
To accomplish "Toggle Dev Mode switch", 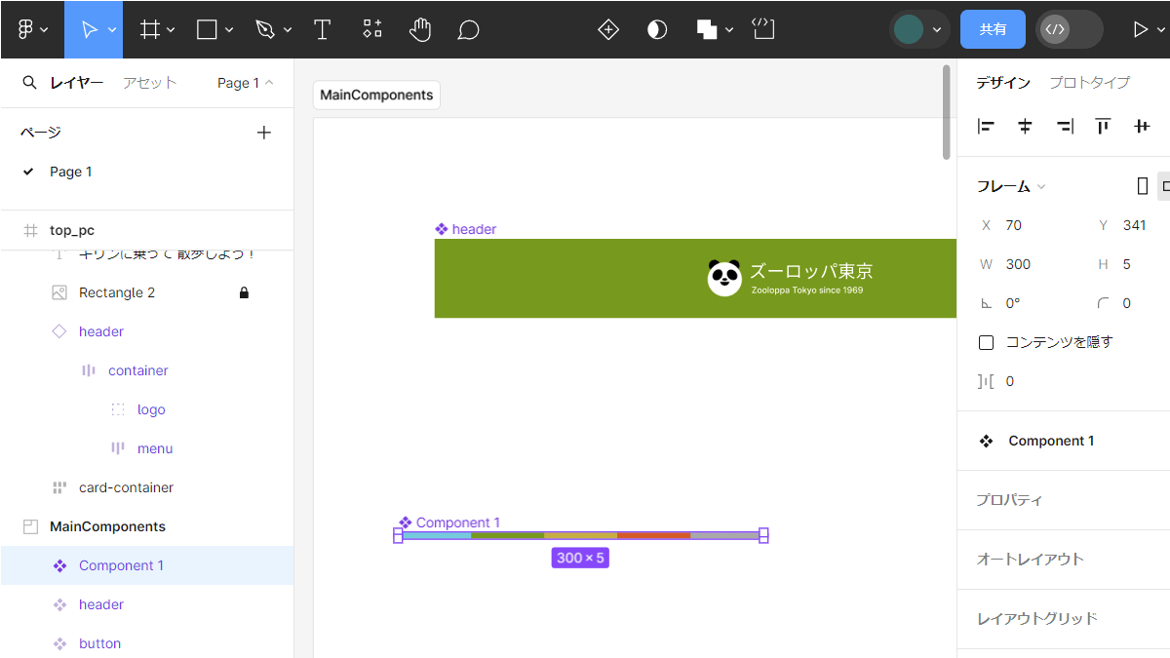I will point(1070,29).
